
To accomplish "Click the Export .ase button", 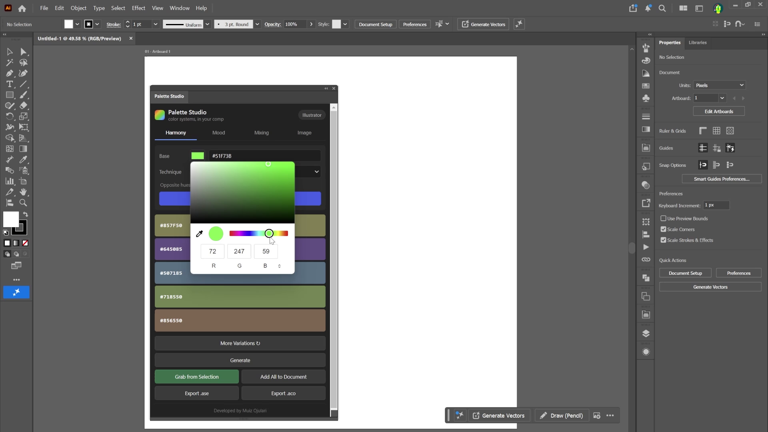I will tap(197, 394).
